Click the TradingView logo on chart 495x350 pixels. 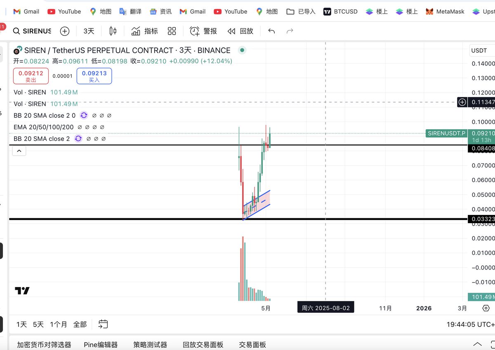coord(22,291)
